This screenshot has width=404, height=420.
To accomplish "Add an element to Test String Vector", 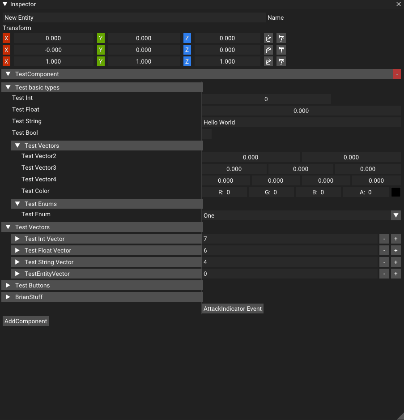I will point(395,262).
